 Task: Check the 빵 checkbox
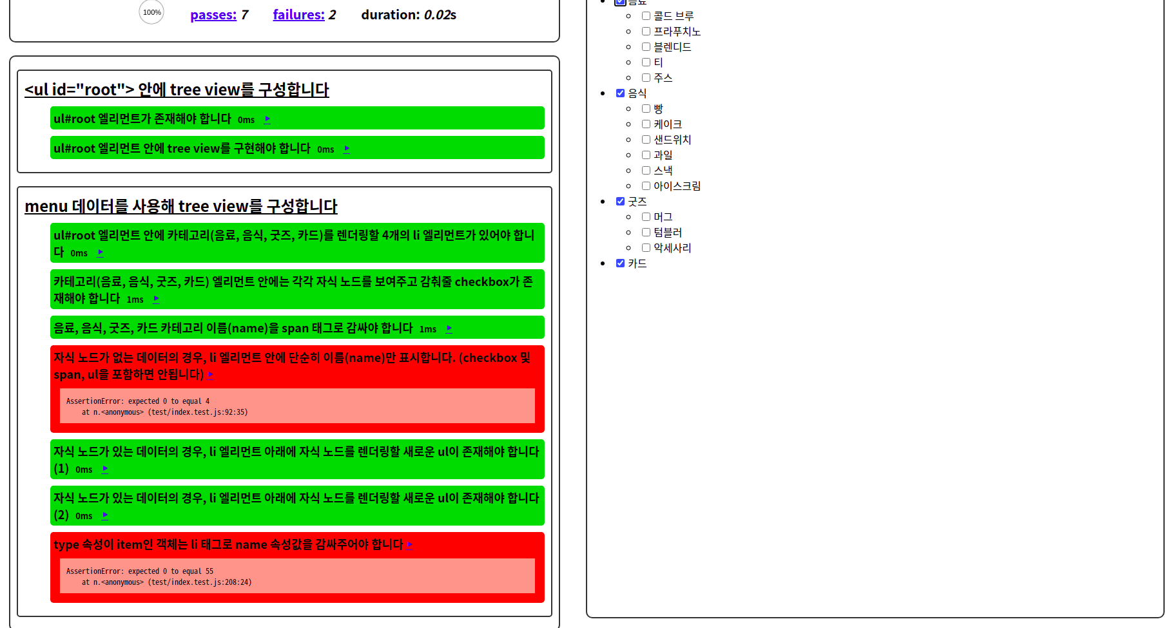tap(646, 109)
